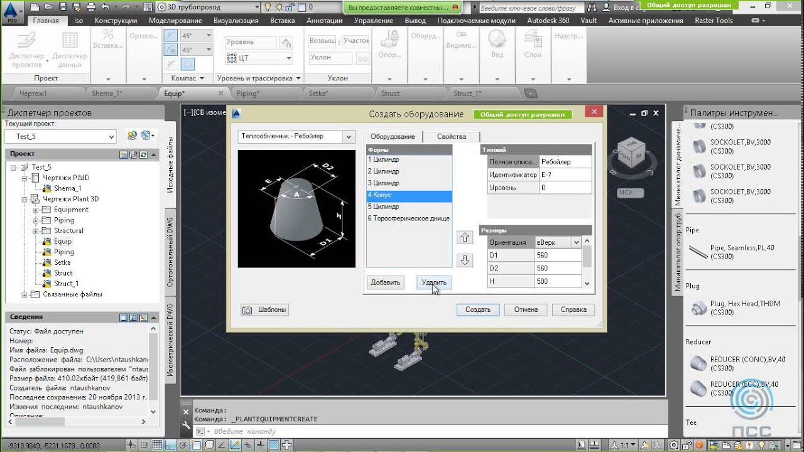
Task: Click the H value field 500
Action: click(x=558, y=281)
